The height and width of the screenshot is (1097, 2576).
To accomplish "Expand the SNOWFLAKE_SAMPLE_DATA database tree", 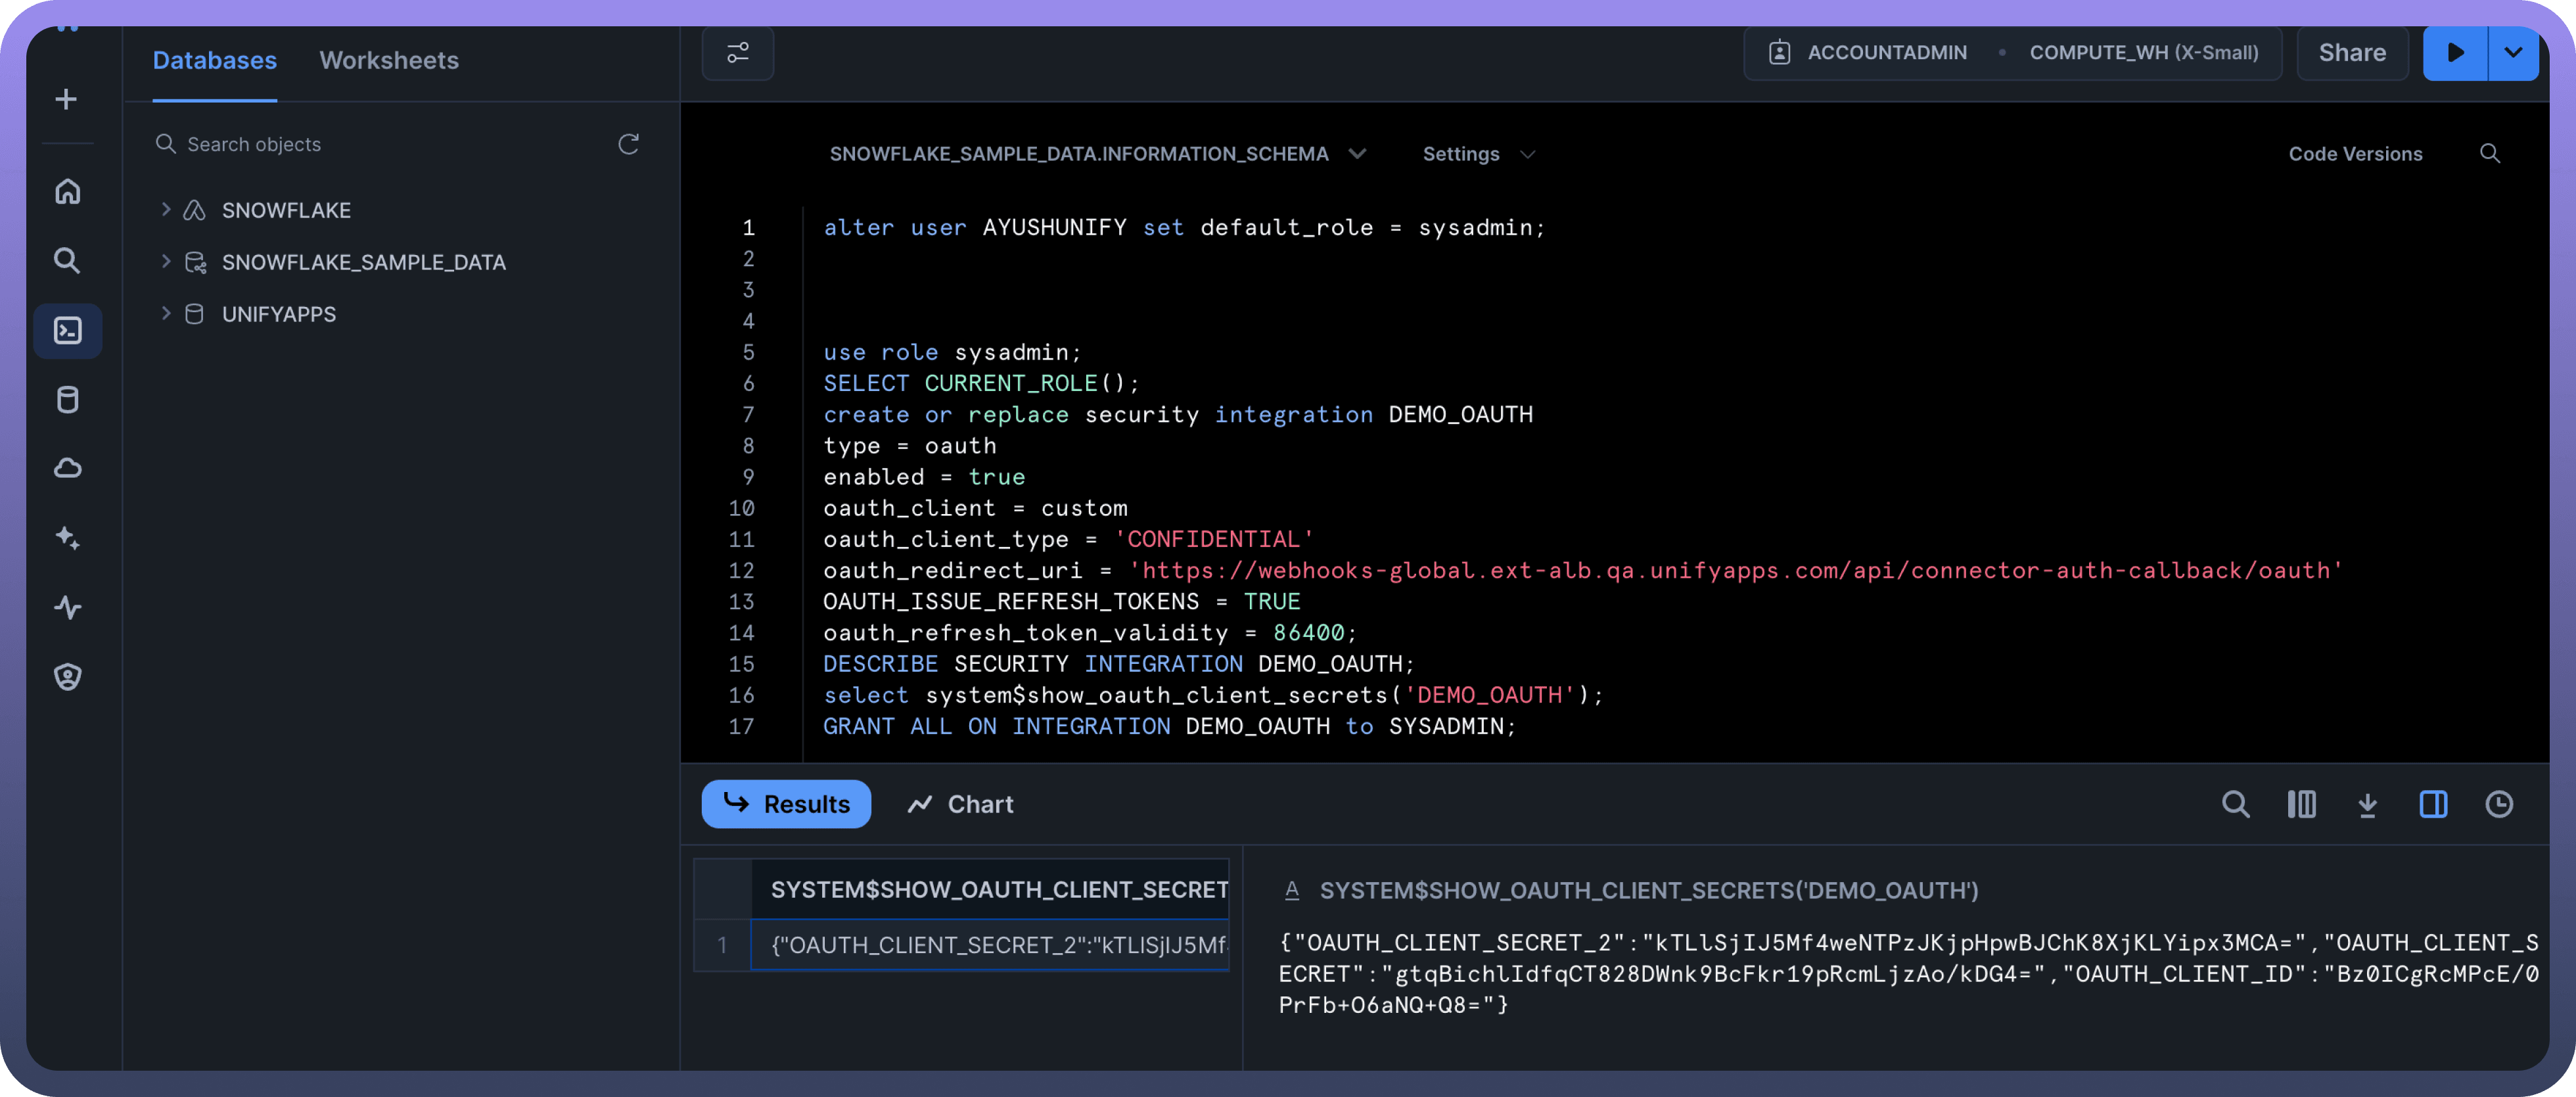I will coord(165,262).
